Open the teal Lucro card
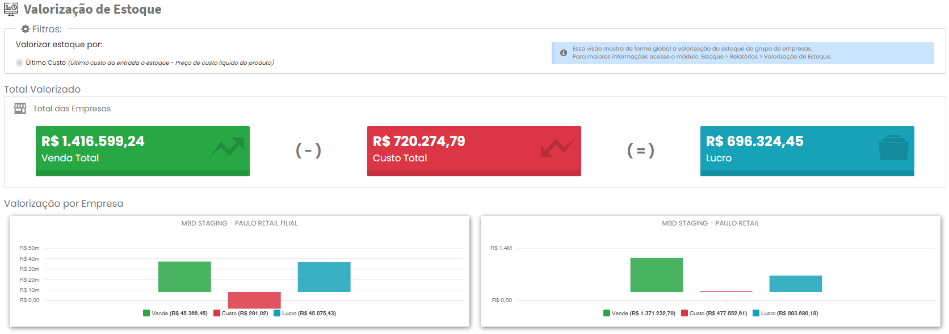The image size is (949, 334). click(807, 151)
